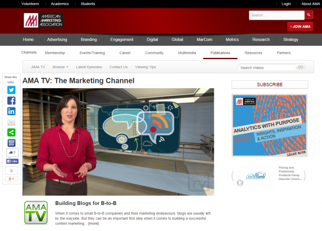
Task: Click the SUBSCRIBE button
Action: point(270,84)
